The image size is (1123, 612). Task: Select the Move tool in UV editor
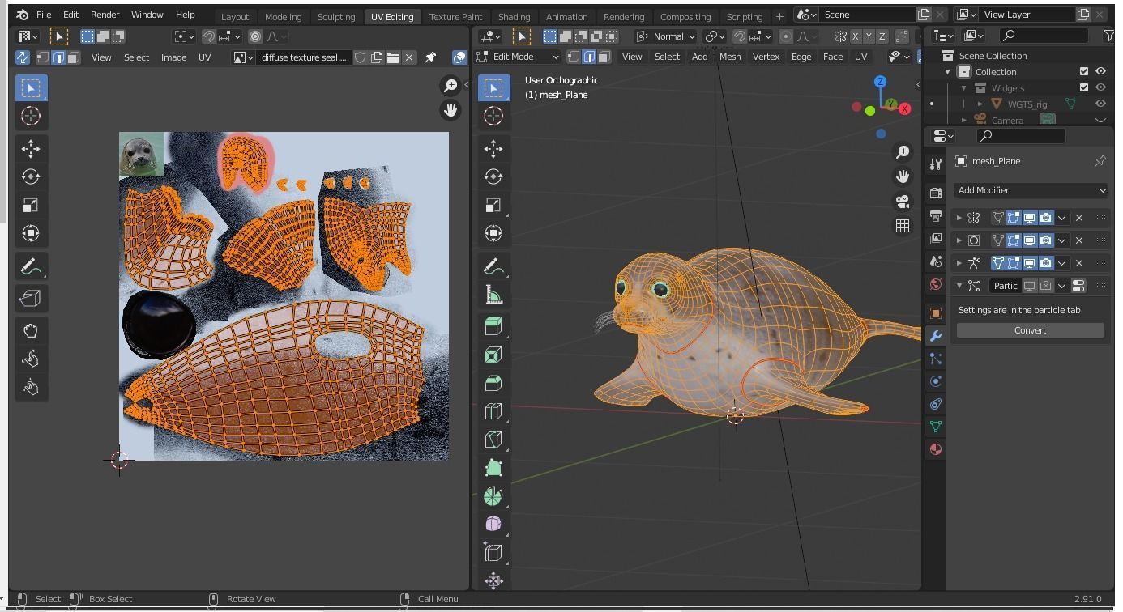click(31, 148)
